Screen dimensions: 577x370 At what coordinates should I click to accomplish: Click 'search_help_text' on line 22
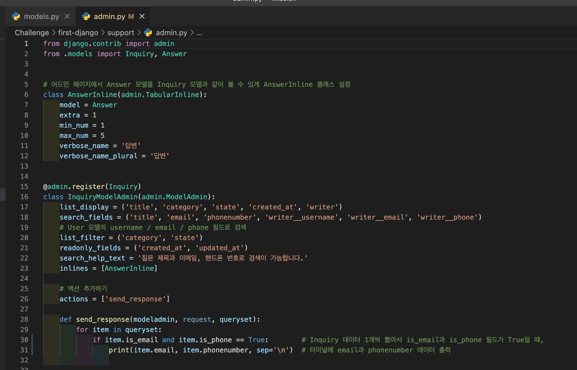tap(92, 258)
